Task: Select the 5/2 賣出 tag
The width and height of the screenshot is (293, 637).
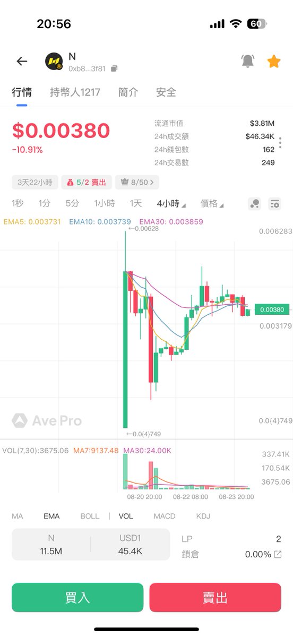Action: (x=86, y=183)
